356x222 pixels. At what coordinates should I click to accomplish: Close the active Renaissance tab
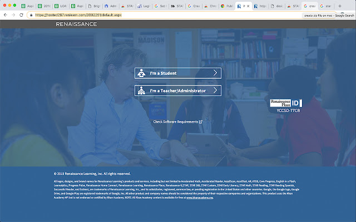click(x=248, y=6)
